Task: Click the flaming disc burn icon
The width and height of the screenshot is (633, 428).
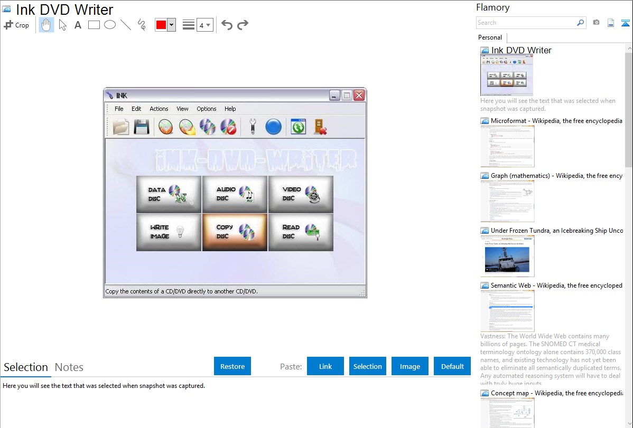Action: pyautogui.click(x=165, y=127)
